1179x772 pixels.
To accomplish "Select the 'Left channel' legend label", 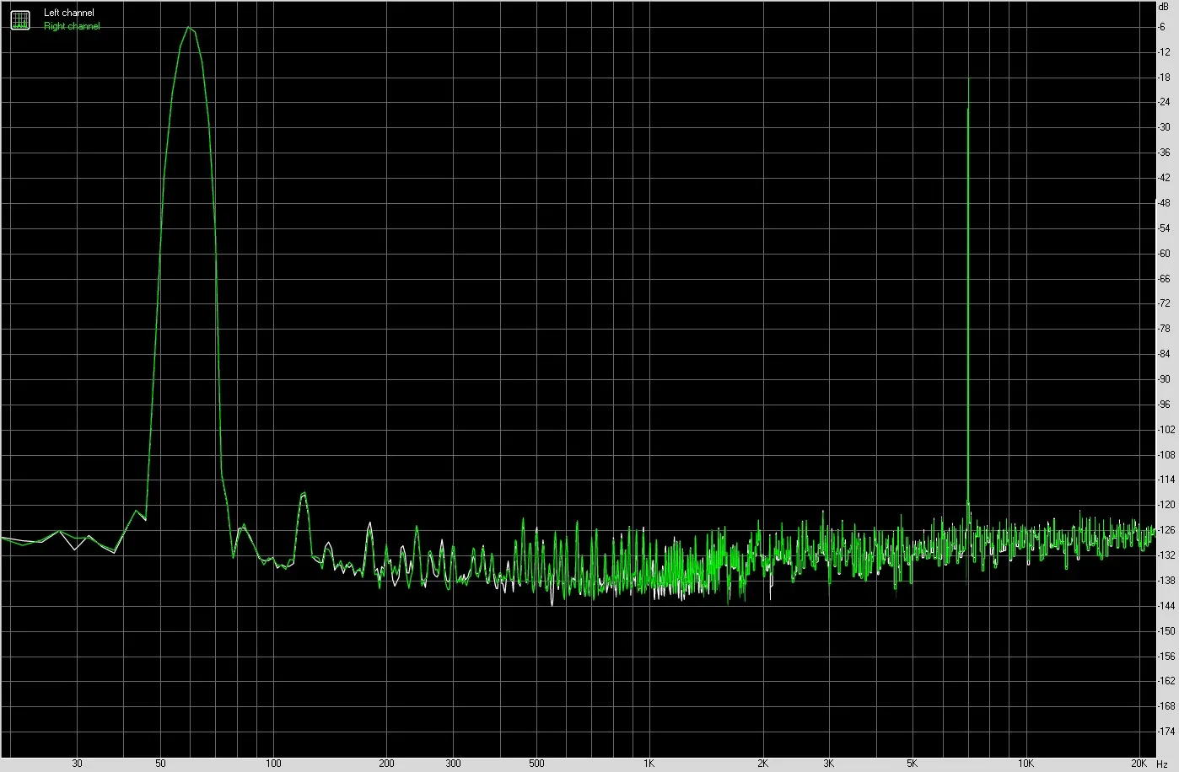I will pyautogui.click(x=69, y=13).
